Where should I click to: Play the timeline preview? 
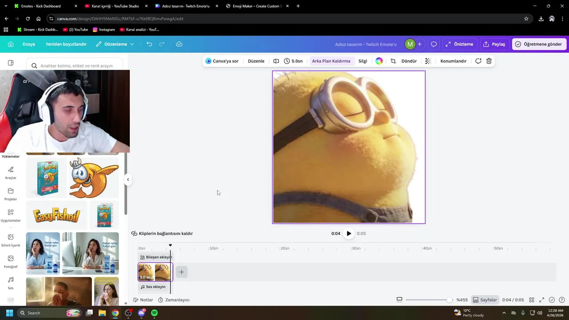tap(349, 233)
